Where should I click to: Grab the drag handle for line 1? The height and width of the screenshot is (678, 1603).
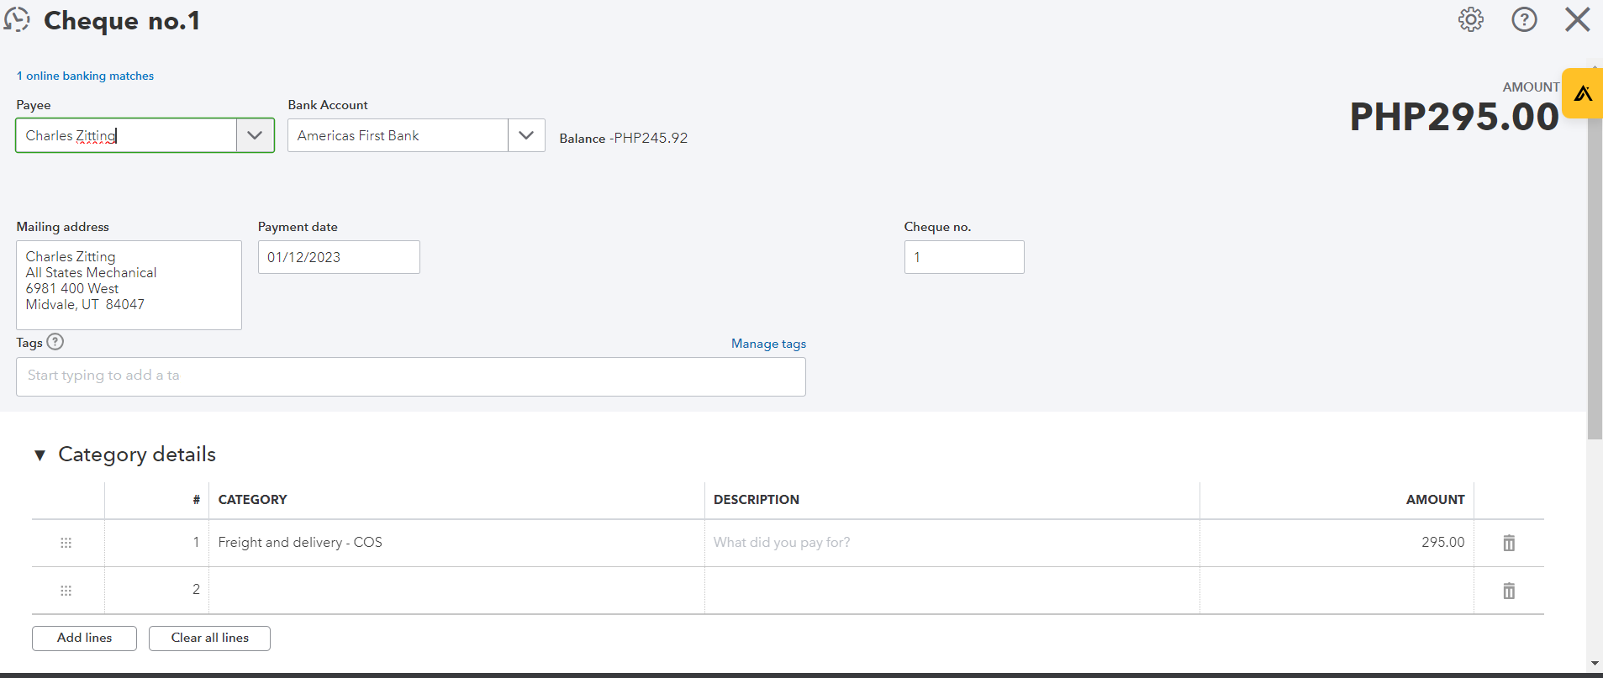click(x=66, y=543)
